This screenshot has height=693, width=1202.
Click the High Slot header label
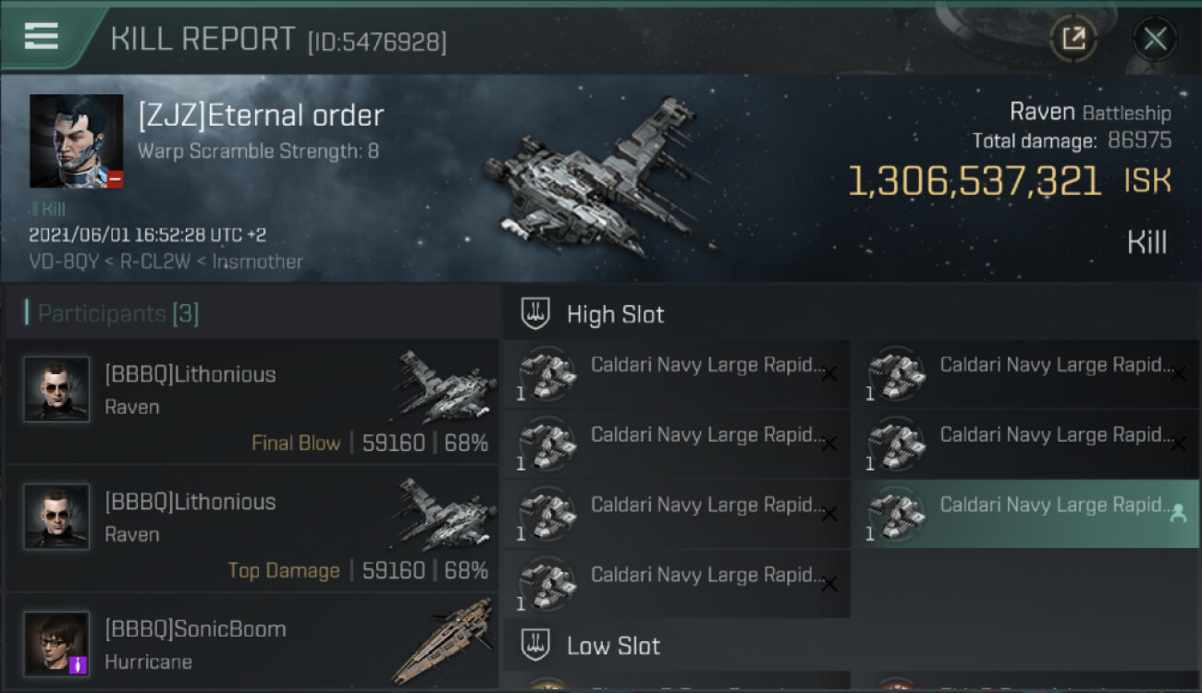click(x=615, y=314)
